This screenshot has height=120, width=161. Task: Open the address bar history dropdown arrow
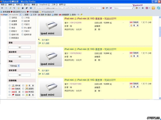click(100, 8)
